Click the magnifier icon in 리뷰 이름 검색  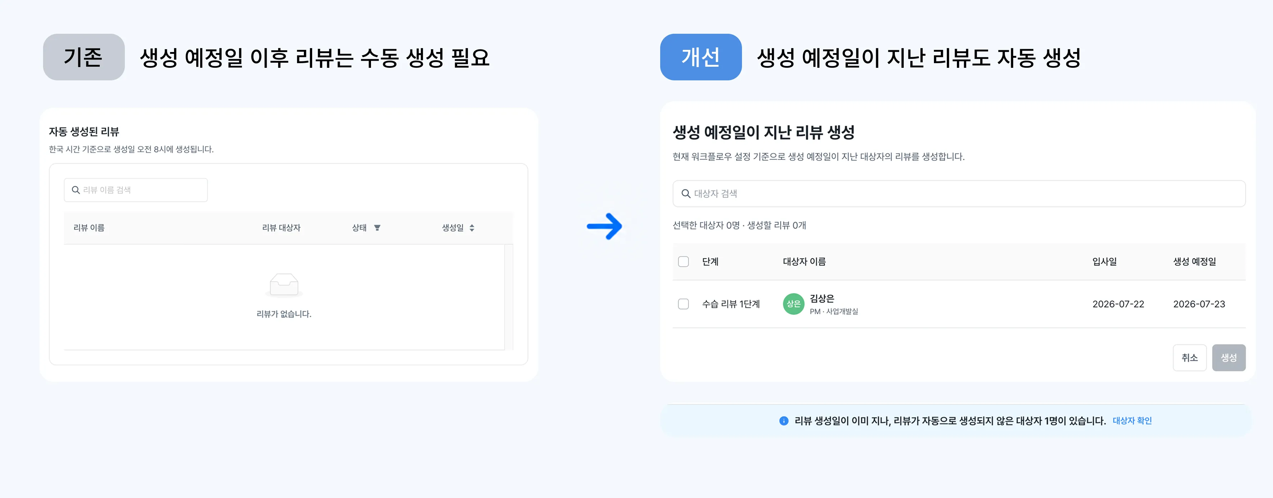pos(76,190)
